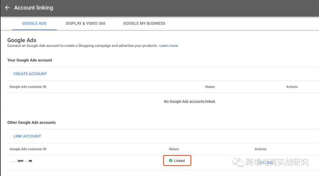This screenshot has width=319, height=176.
Task: Open the Display & Video 360 tab
Action: [85, 23]
